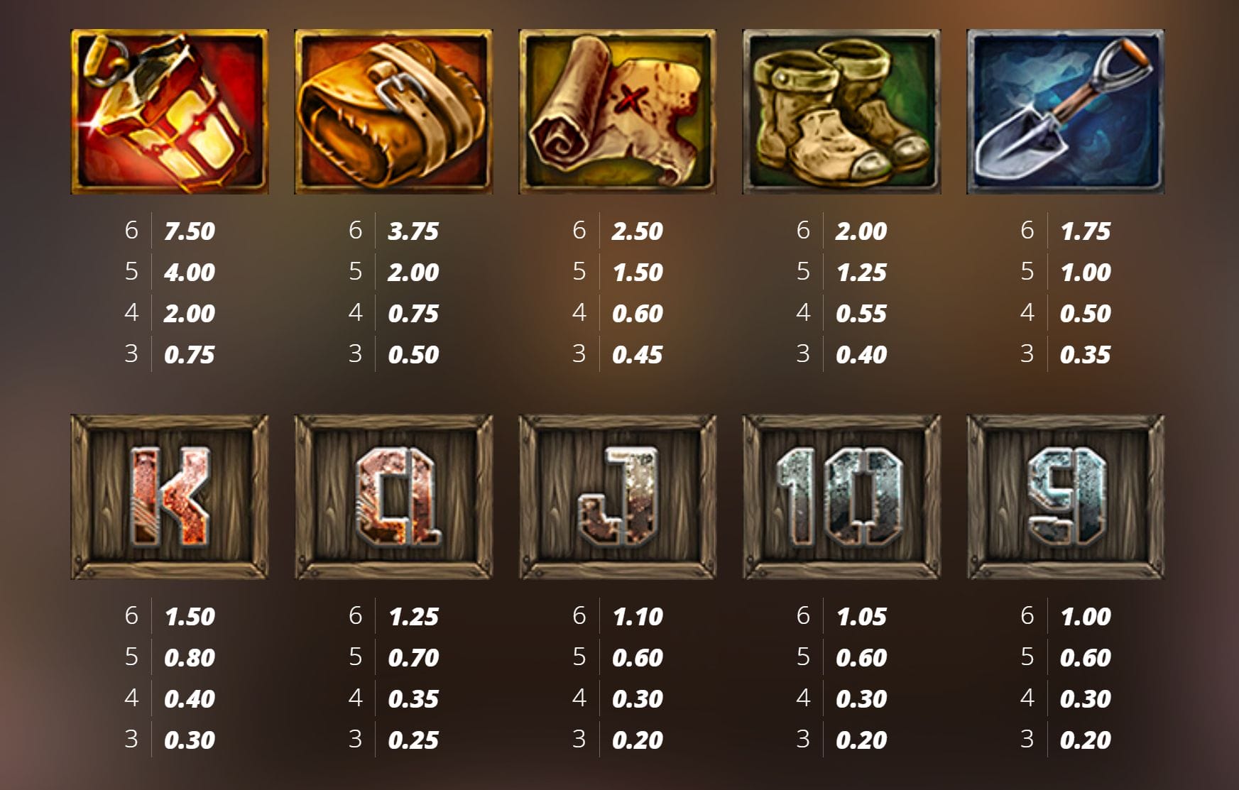The image size is (1239, 790).
Task: Click the Q card symbol crate
Action: [393, 497]
